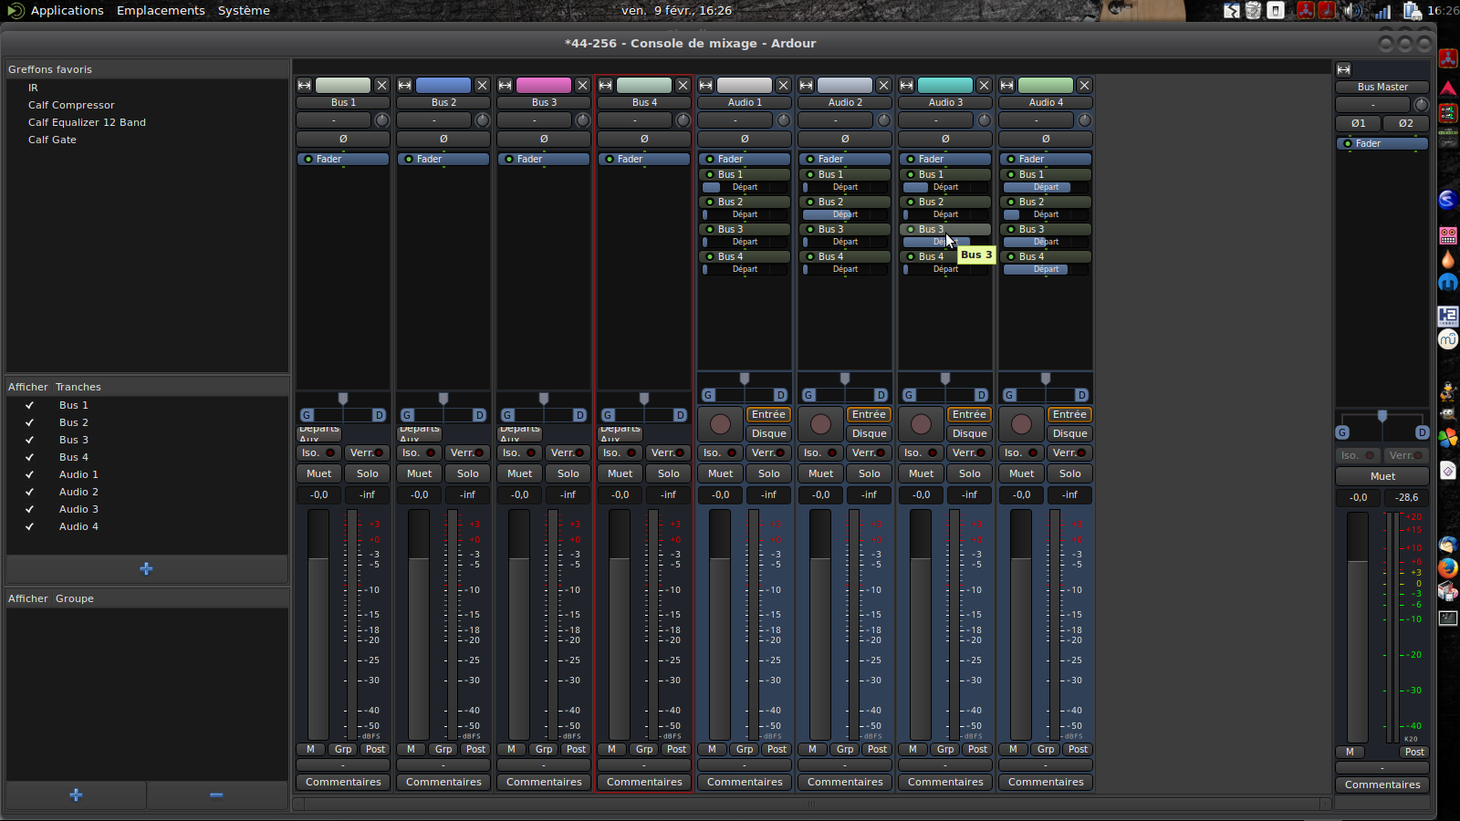This screenshot has height=821, width=1460.
Task: Click the Bus 3 send level slider on Audio 4
Action: coord(1046,242)
